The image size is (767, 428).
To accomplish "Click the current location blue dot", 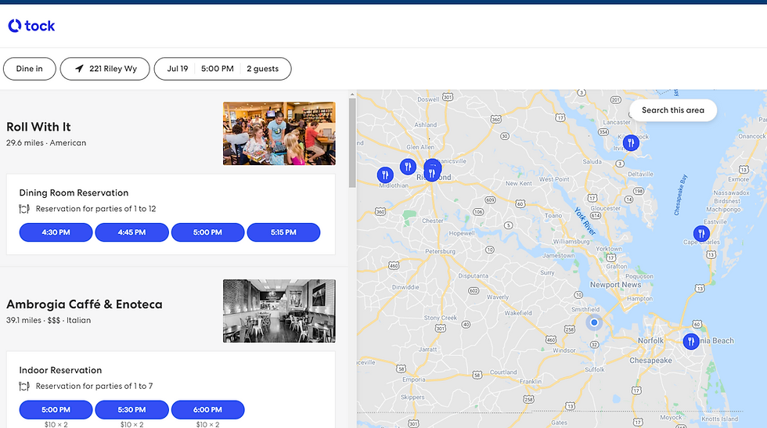I will pos(594,322).
